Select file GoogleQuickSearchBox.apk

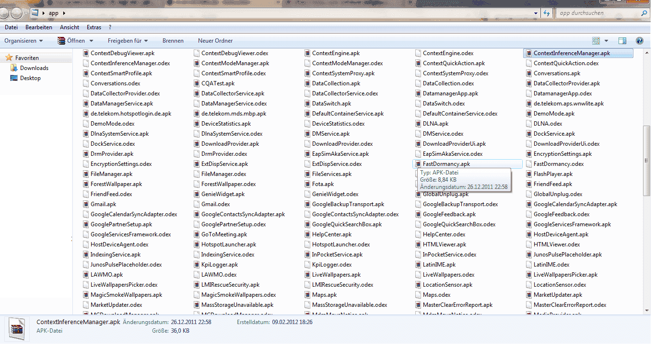click(347, 224)
